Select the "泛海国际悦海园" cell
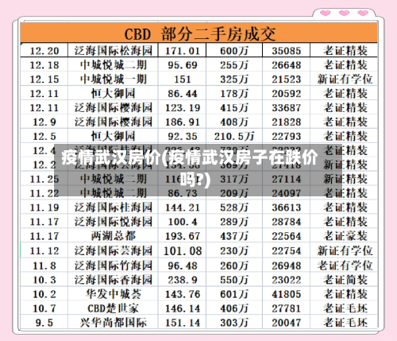 click(114, 222)
